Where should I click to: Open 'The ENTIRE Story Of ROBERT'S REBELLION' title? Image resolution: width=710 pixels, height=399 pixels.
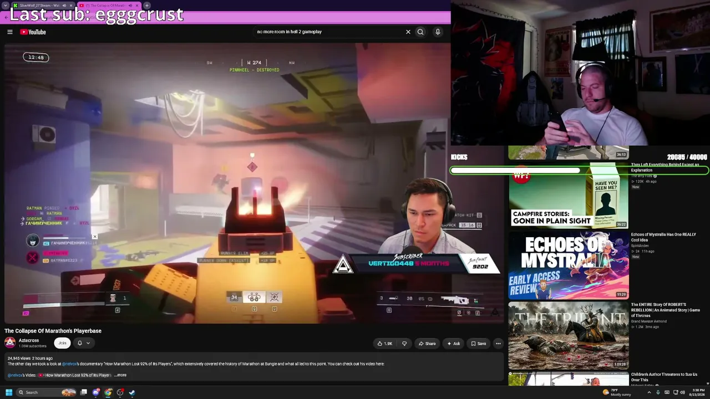tap(665, 310)
